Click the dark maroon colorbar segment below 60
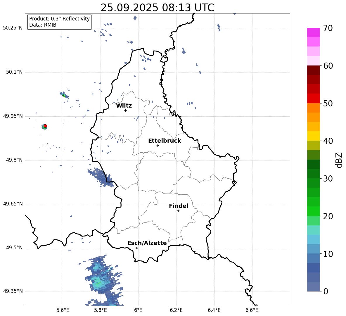The image size is (346, 316). tap(314, 70)
